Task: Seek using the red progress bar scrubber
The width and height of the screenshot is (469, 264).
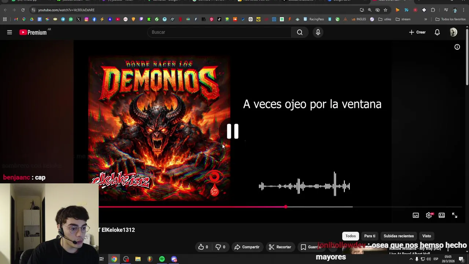Action: click(285, 207)
